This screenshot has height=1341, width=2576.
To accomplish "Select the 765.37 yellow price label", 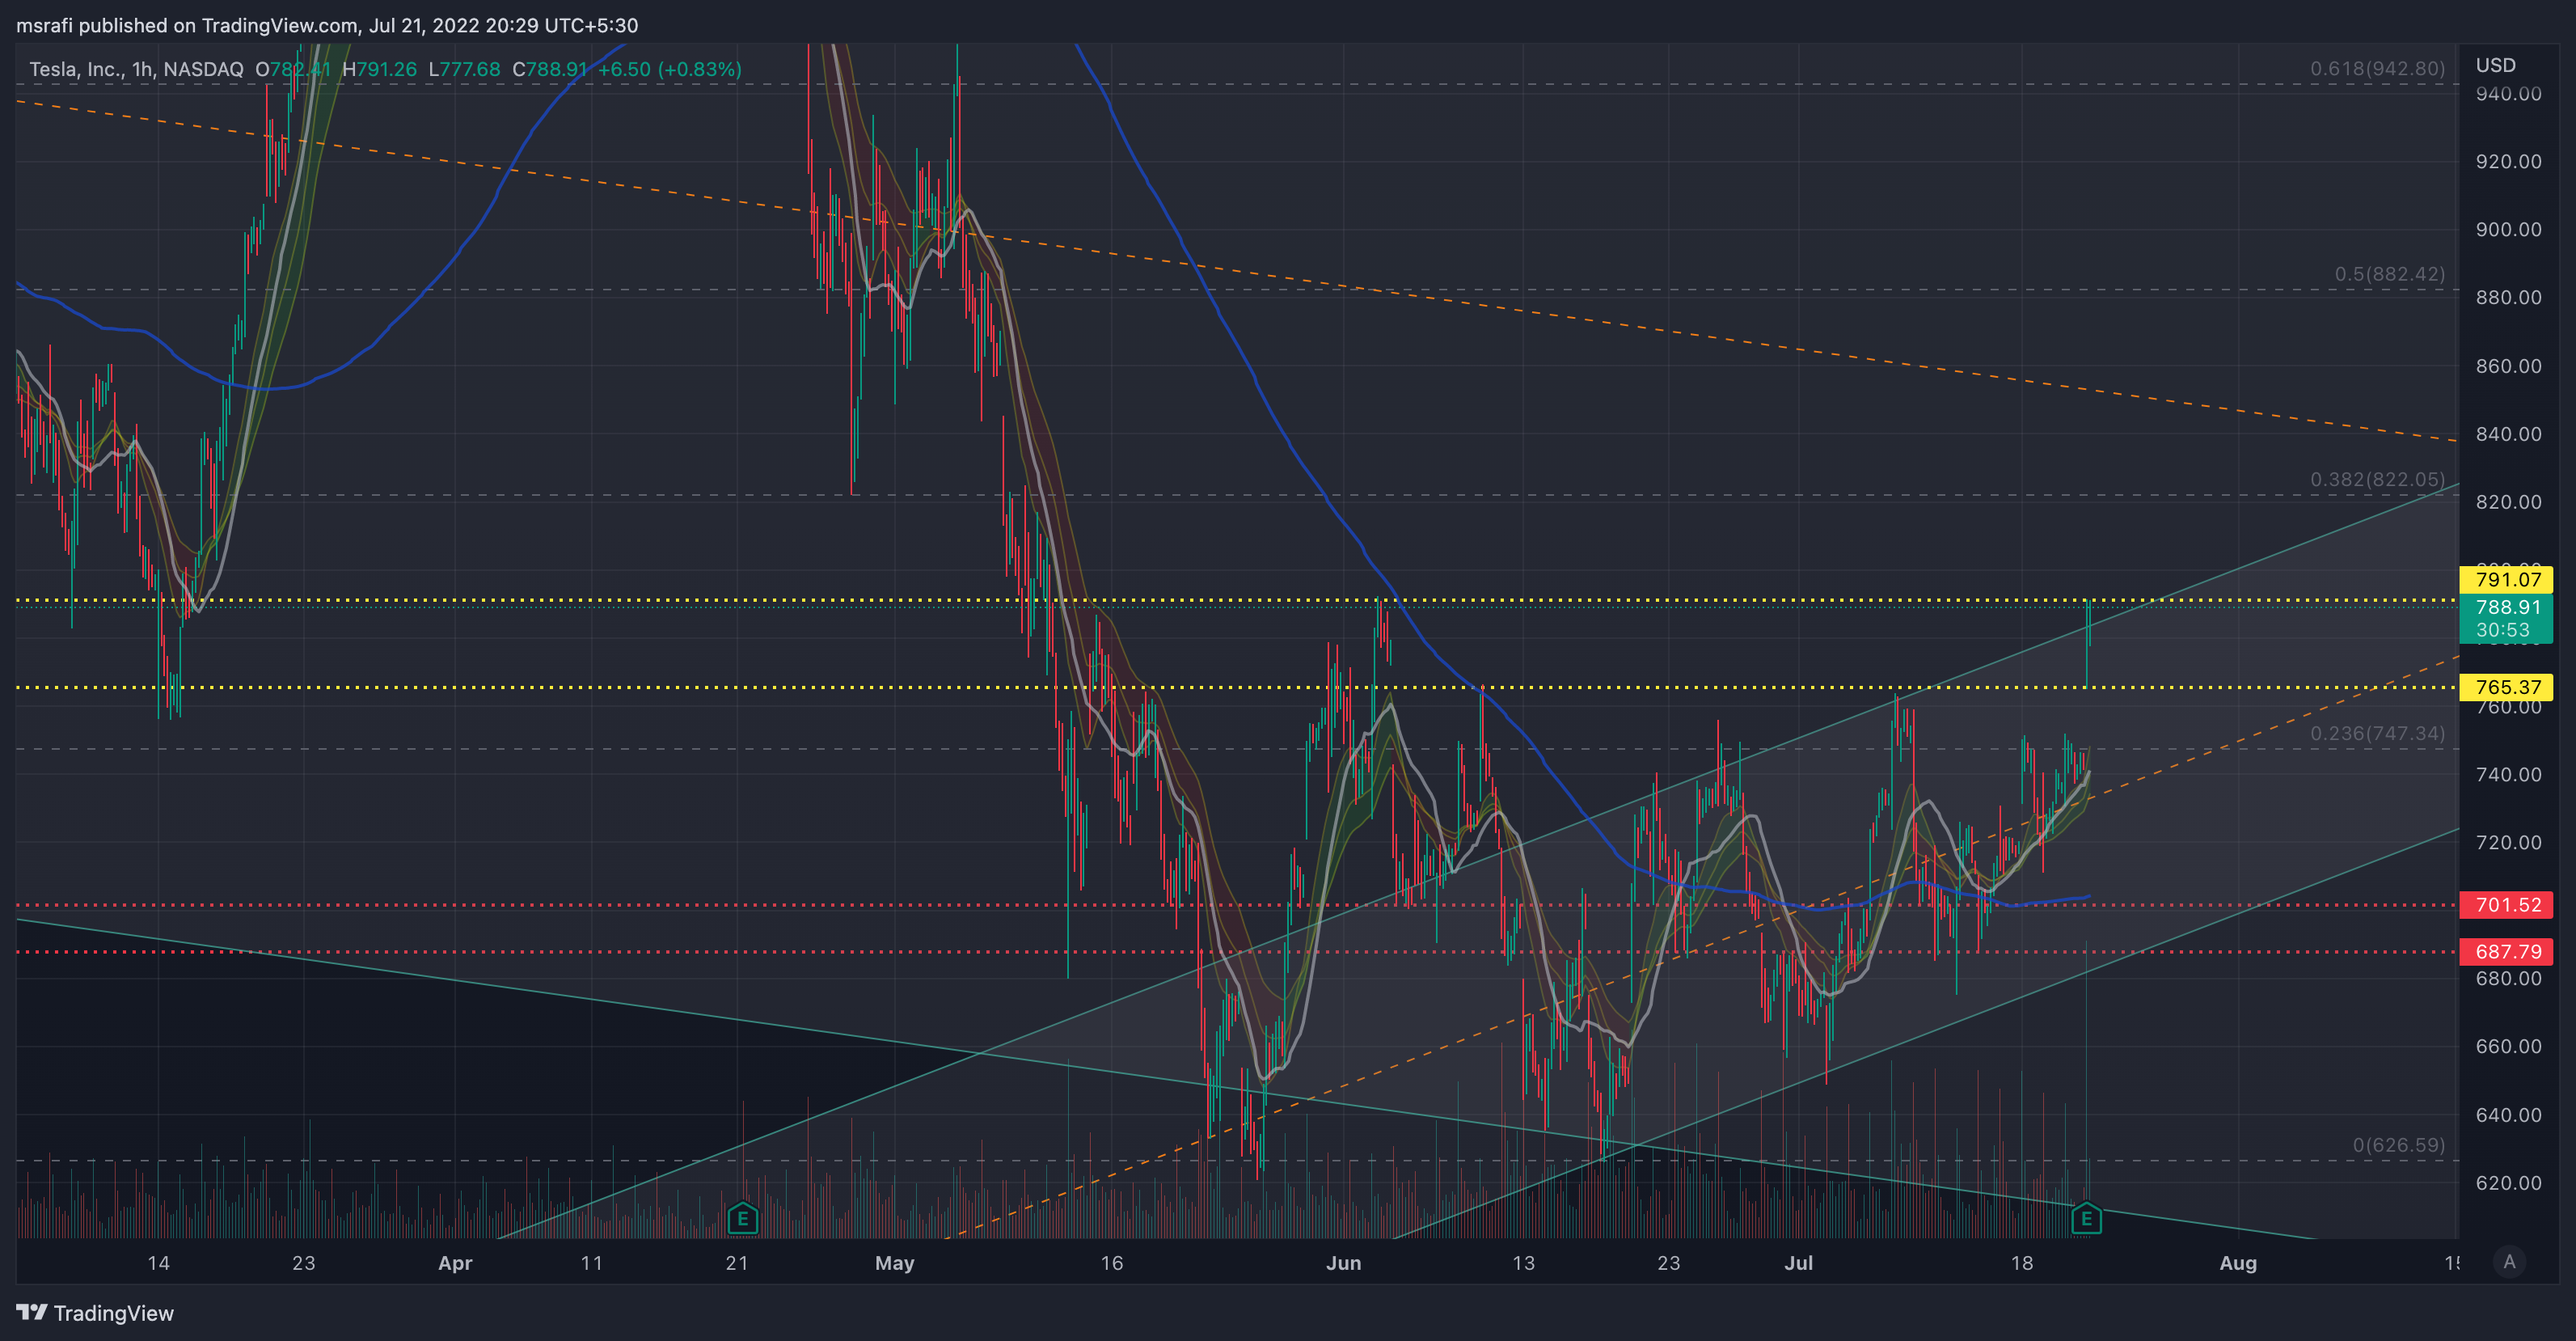I will tap(2506, 687).
